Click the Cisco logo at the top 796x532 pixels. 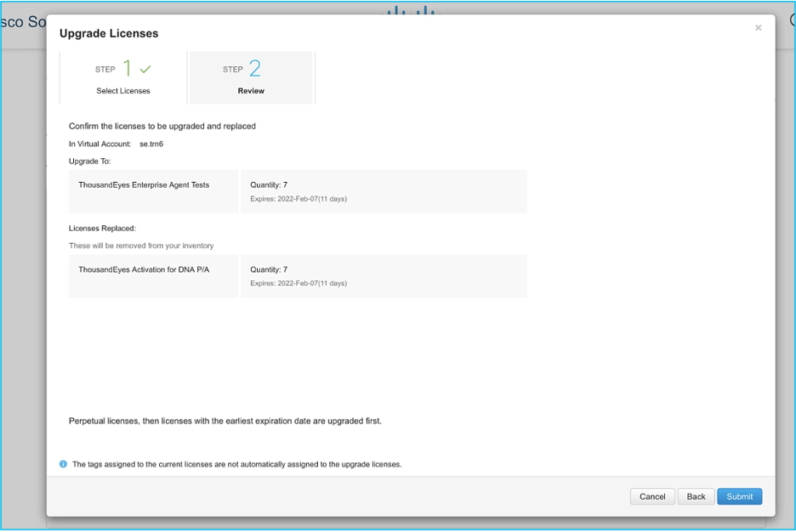pyautogui.click(x=410, y=10)
